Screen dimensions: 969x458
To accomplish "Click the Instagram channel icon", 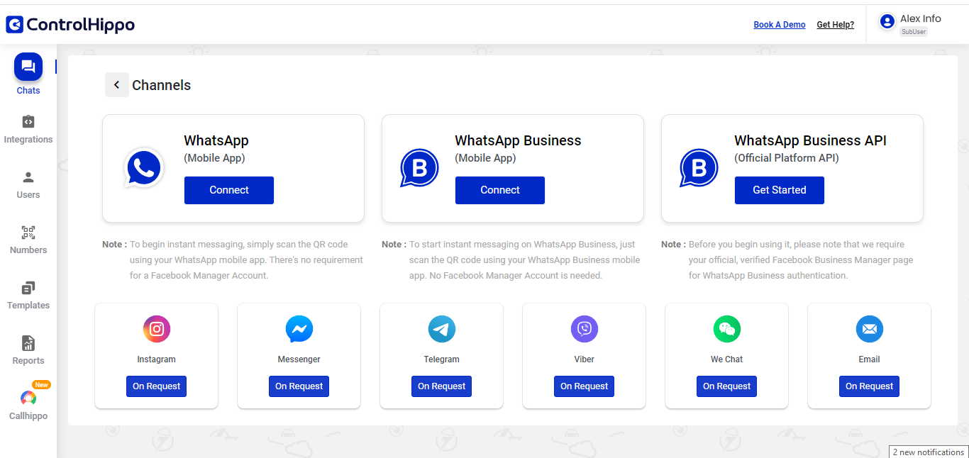I will 157,329.
